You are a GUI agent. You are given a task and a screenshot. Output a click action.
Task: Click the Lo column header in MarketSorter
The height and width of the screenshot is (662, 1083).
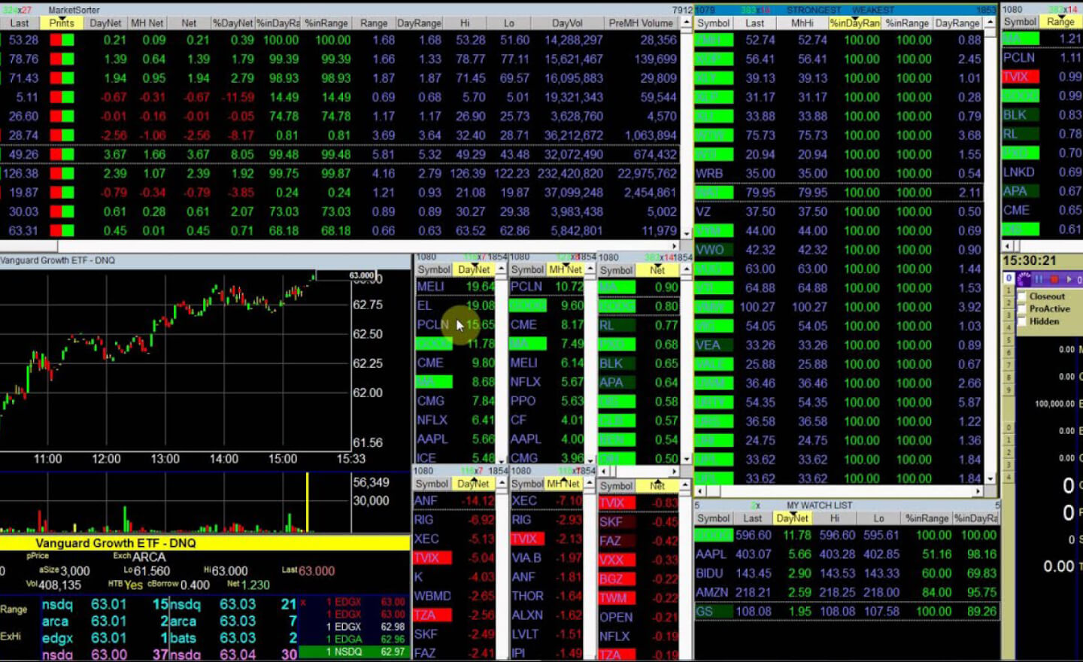pyautogui.click(x=509, y=23)
